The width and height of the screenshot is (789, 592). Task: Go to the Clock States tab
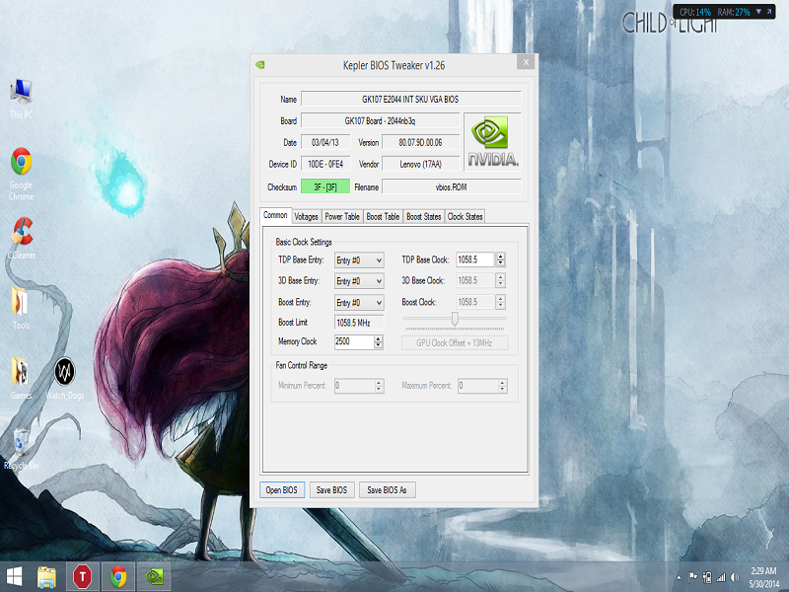pos(465,216)
